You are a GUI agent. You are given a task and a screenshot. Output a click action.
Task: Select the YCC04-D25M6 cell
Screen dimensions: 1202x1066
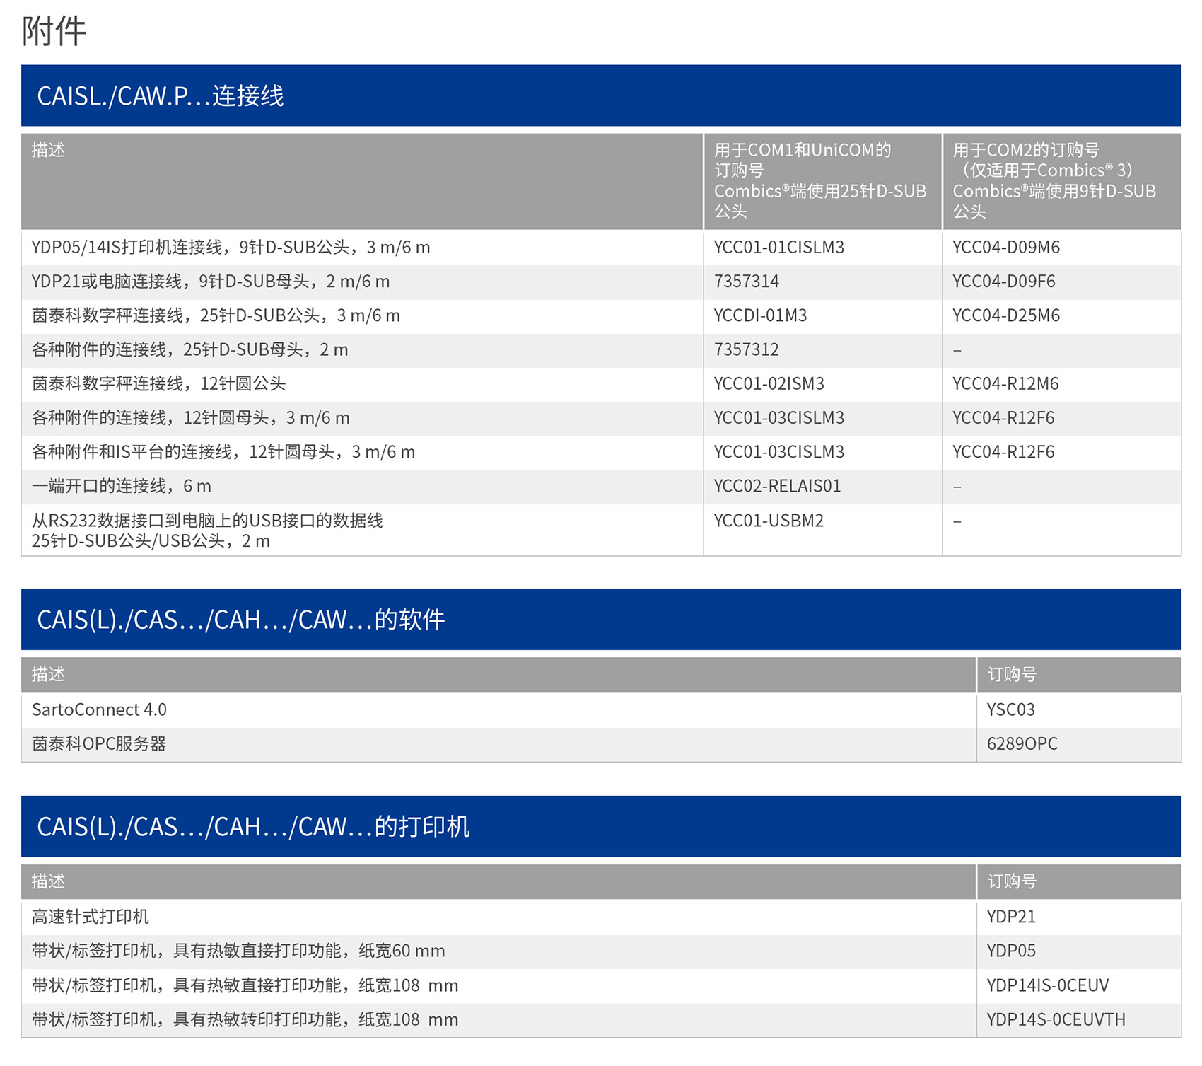click(1005, 315)
